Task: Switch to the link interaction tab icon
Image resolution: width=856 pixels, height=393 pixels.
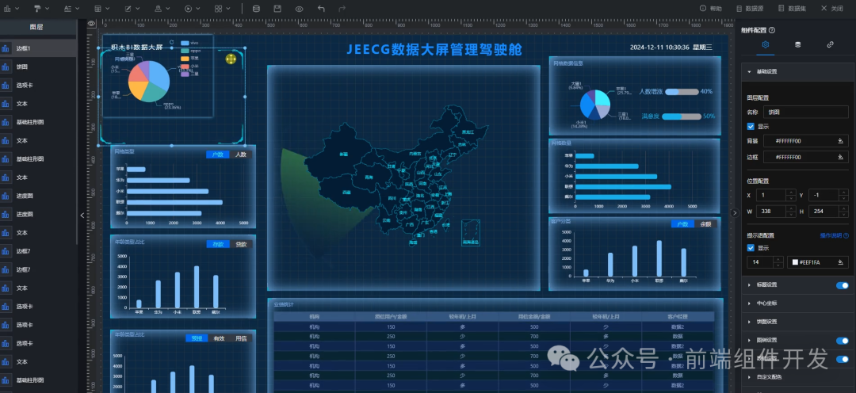Action: tap(831, 44)
